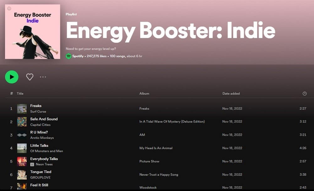Open the Surf Curse artist link
This screenshot has width=314, height=191.
(x=38, y=112)
